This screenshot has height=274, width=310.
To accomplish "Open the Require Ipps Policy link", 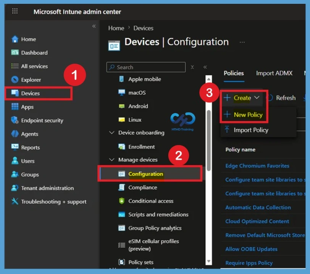I will 249,263.
